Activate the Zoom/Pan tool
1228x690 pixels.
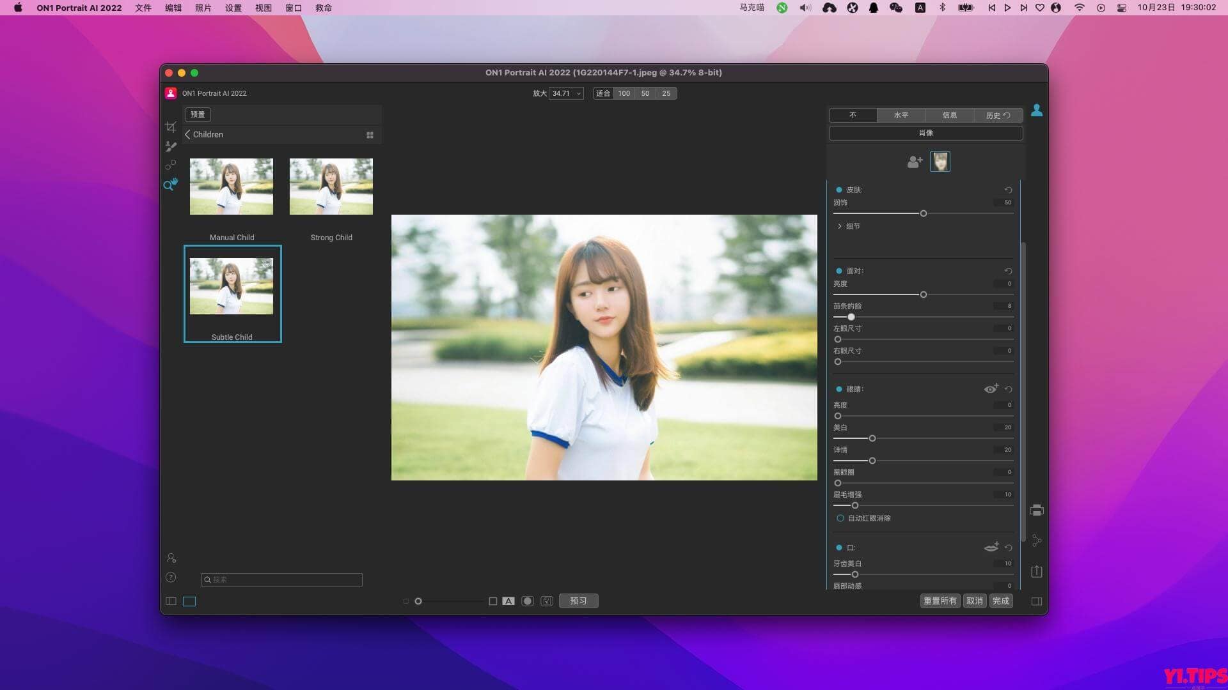170,185
